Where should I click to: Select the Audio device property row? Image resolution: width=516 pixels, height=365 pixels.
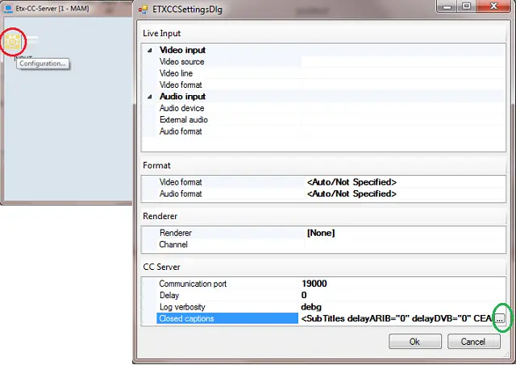[x=181, y=108]
